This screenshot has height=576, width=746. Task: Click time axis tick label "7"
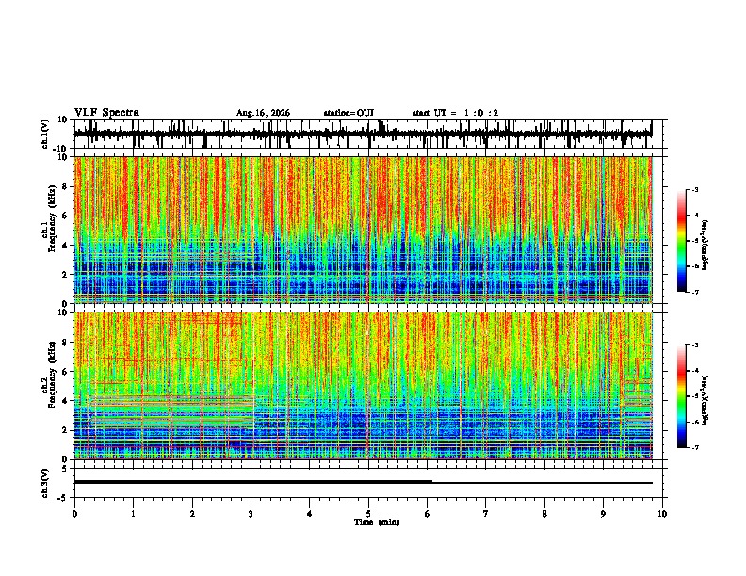[486, 514]
